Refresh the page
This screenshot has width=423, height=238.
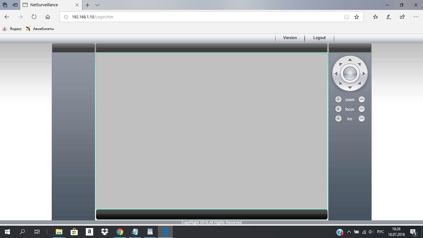(34, 17)
